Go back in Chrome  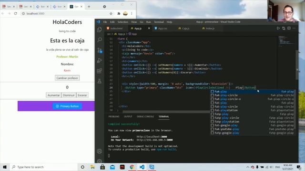pos(3,13)
